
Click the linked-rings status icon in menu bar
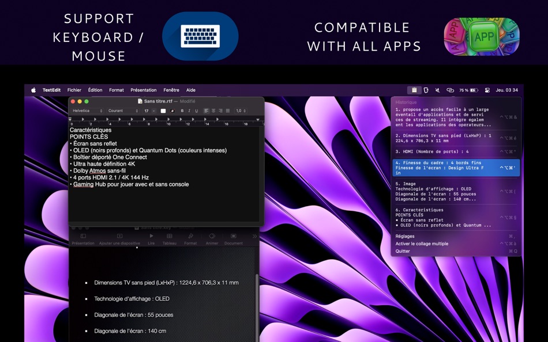[450, 90]
